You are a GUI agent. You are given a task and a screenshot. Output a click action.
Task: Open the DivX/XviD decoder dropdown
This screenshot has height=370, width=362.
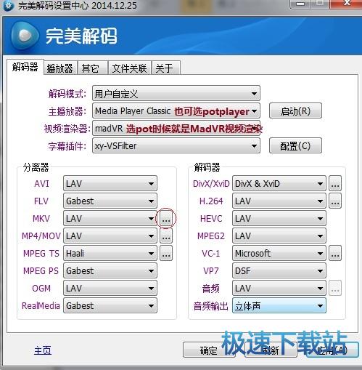coord(279,184)
